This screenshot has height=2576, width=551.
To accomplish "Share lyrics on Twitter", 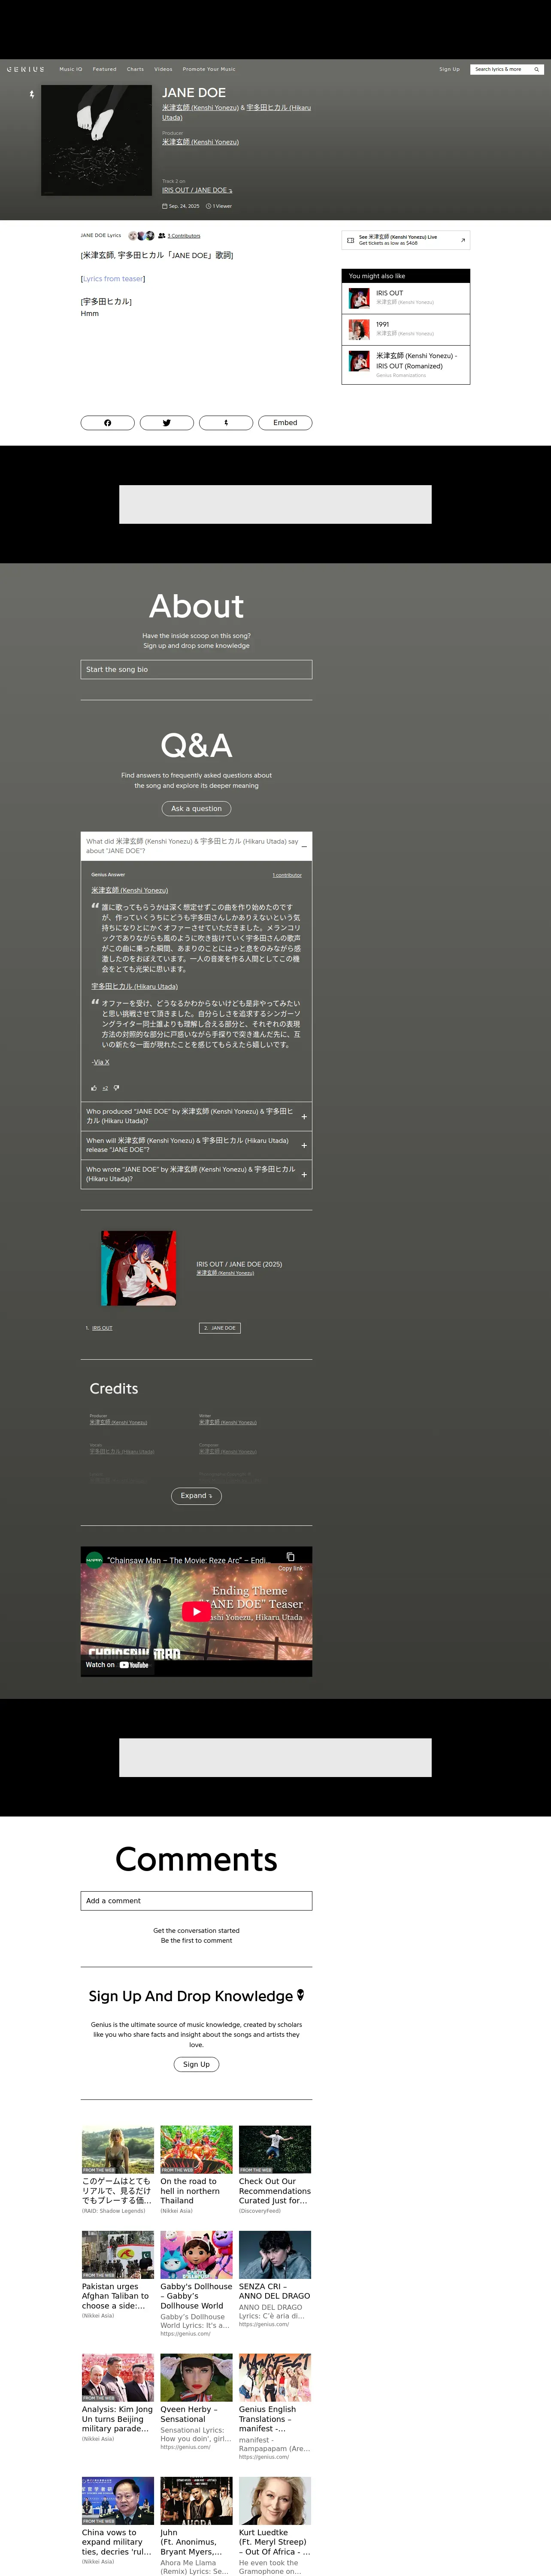I will coord(166,422).
